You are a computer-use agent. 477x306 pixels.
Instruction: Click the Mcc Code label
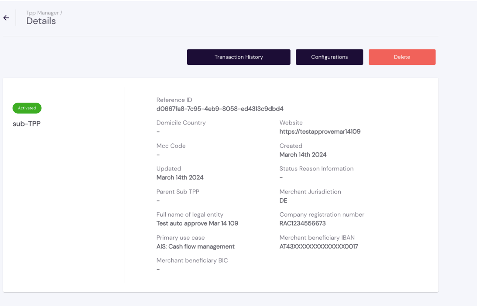171,146
